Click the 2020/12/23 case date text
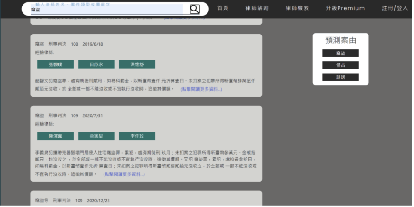The image size is (414, 207). point(98,201)
